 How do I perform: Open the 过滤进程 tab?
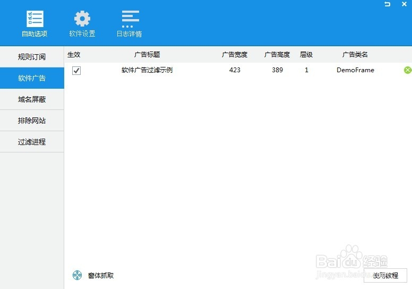click(x=32, y=142)
